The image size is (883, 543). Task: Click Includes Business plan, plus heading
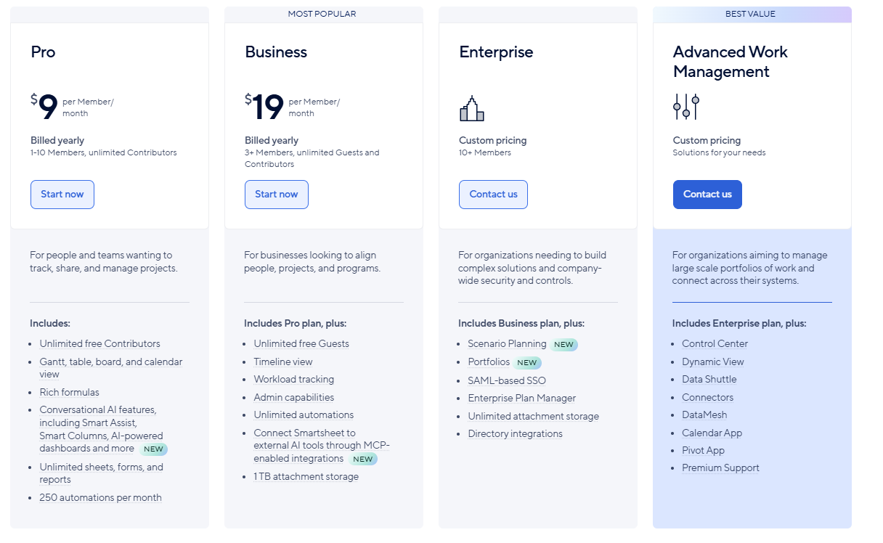521,324
